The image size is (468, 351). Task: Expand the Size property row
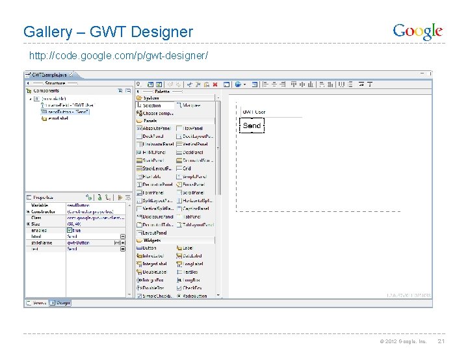pyautogui.click(x=28, y=224)
